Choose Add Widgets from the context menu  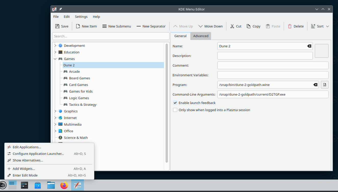24,169
